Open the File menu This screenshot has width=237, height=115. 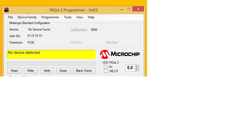tap(10, 17)
